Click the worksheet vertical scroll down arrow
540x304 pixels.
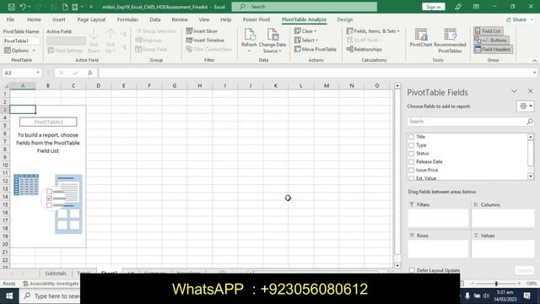click(x=397, y=265)
